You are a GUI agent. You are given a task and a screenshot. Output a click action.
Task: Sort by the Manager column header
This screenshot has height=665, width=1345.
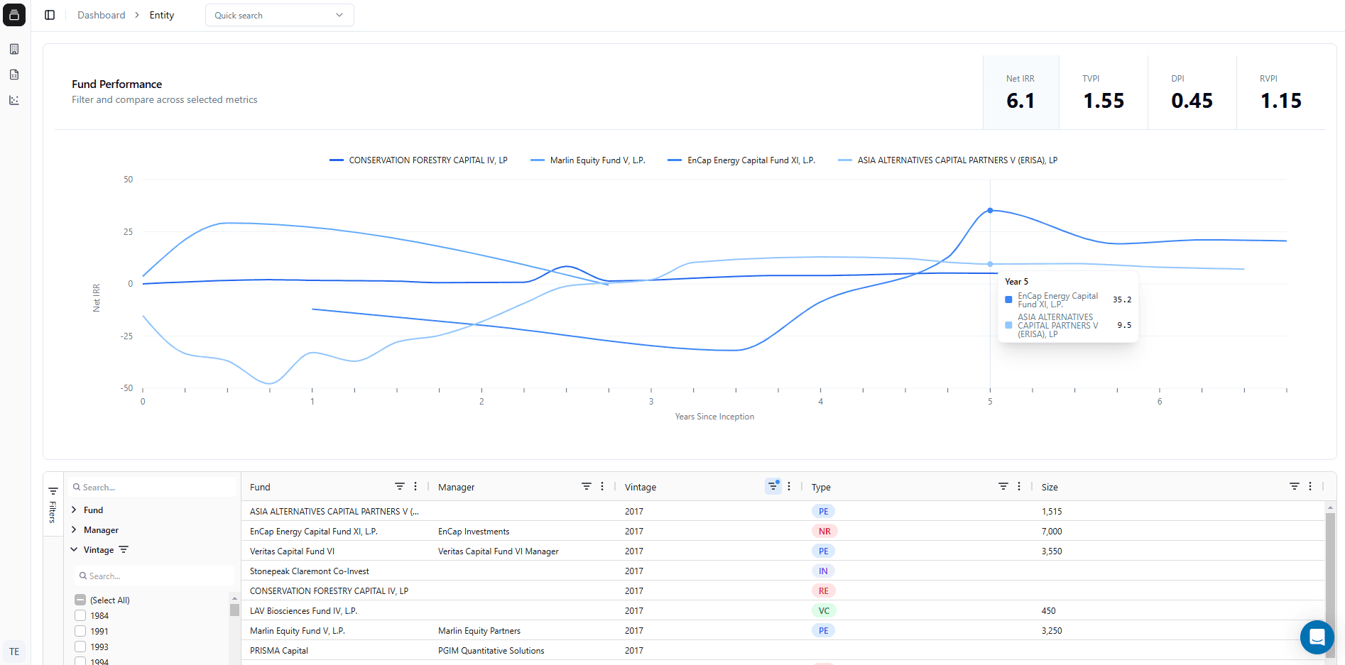pyautogui.click(x=456, y=487)
